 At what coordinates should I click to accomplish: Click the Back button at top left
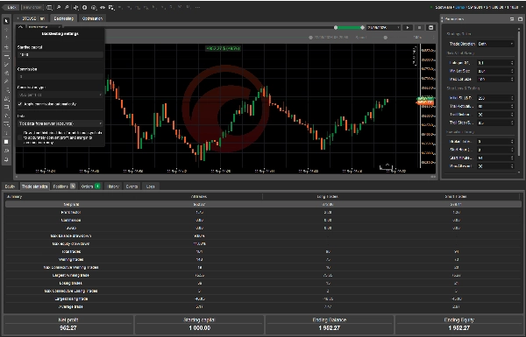(11, 7)
